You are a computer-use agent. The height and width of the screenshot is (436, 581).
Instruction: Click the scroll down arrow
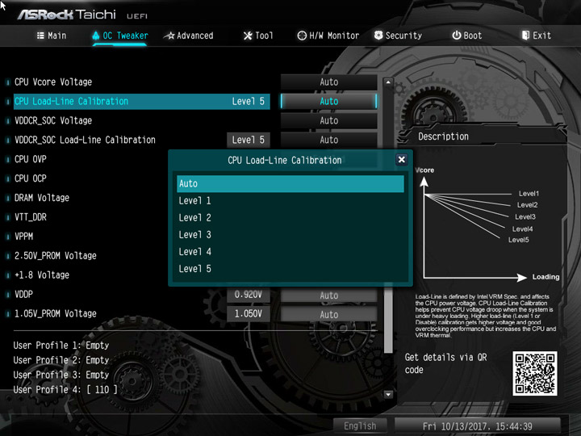point(388,394)
